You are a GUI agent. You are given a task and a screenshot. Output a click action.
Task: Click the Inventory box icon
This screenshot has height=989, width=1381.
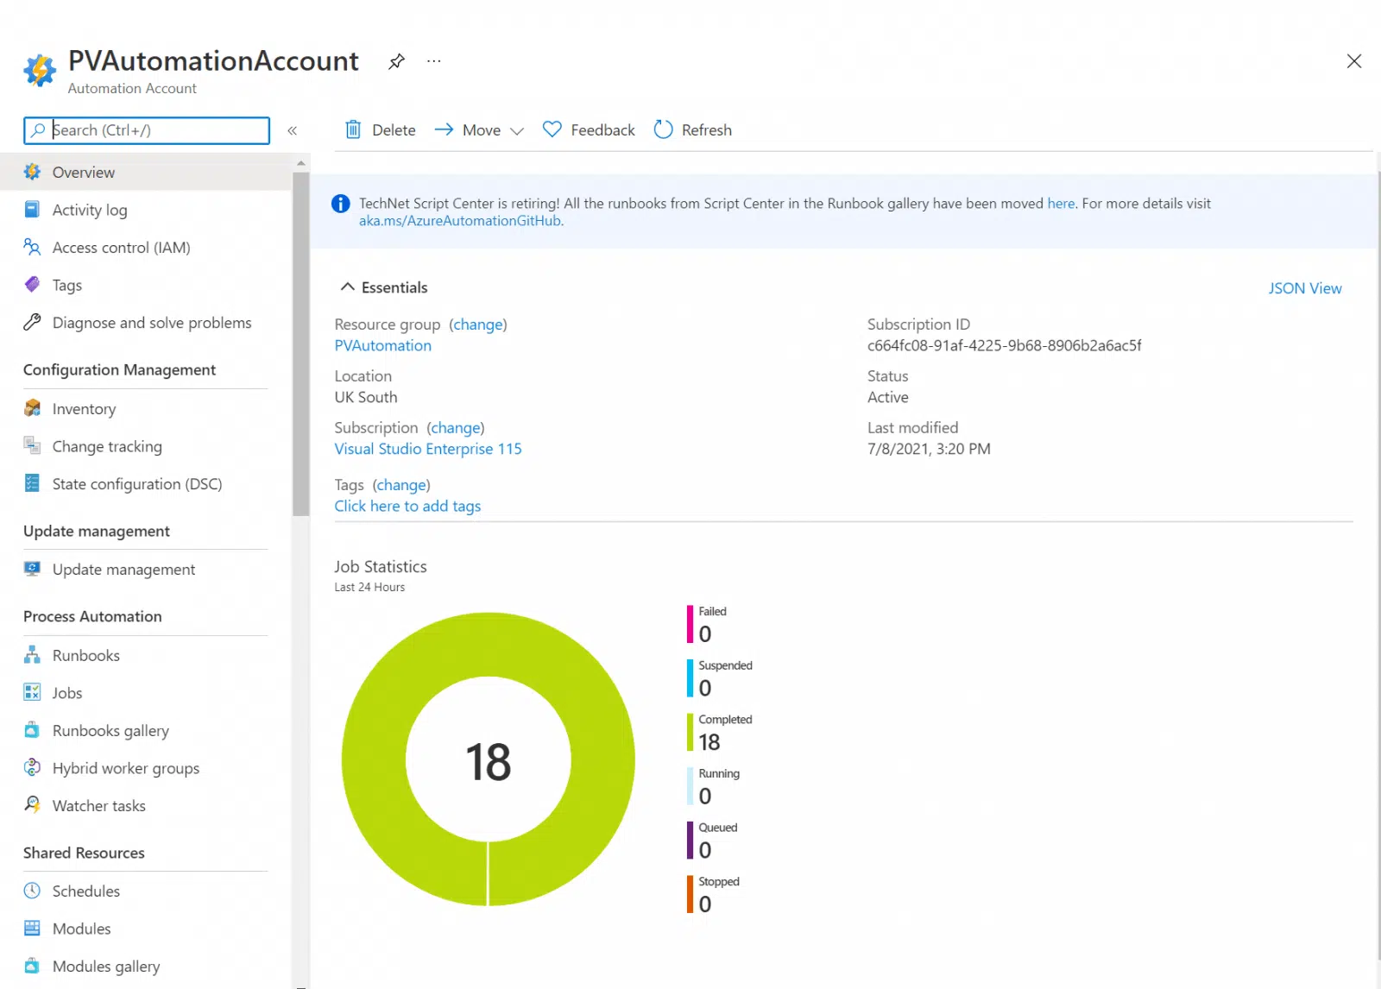pyautogui.click(x=32, y=408)
